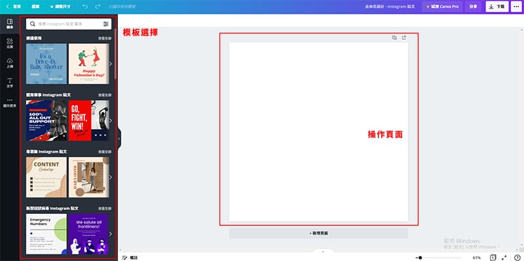
Task: Click the design title text in header
Action: tap(390, 7)
